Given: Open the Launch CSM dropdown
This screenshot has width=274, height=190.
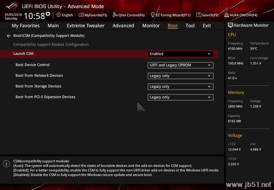Looking at the screenshot, I should tap(180, 54).
